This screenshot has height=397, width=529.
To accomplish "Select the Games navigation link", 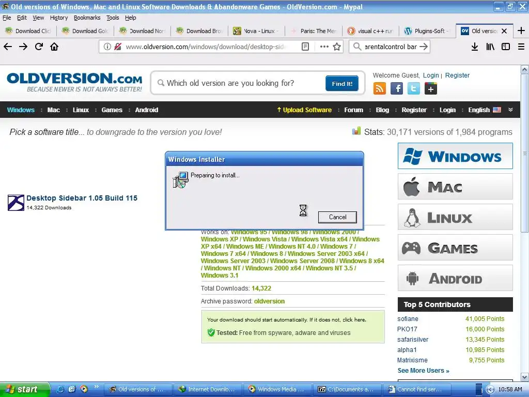I will [112, 110].
